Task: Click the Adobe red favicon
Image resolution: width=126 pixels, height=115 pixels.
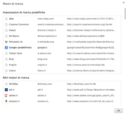Action: click(6, 96)
